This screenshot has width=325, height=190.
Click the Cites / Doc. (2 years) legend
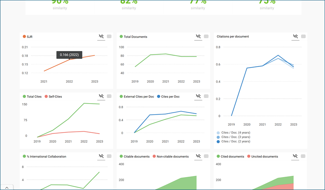click(x=236, y=141)
